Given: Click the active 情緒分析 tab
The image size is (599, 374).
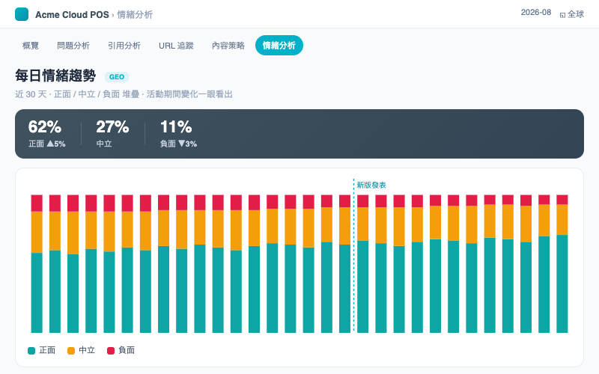Looking at the screenshot, I should pyautogui.click(x=279, y=46).
